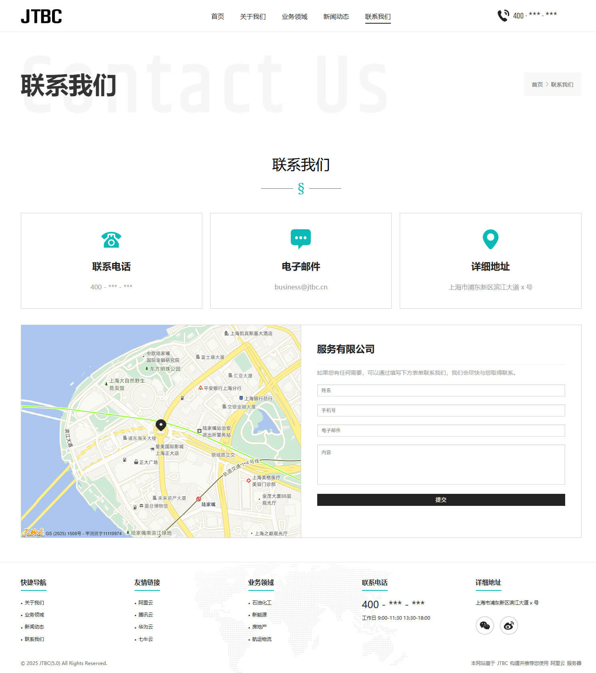Click into the 手机号 phone field

pyautogui.click(x=441, y=410)
